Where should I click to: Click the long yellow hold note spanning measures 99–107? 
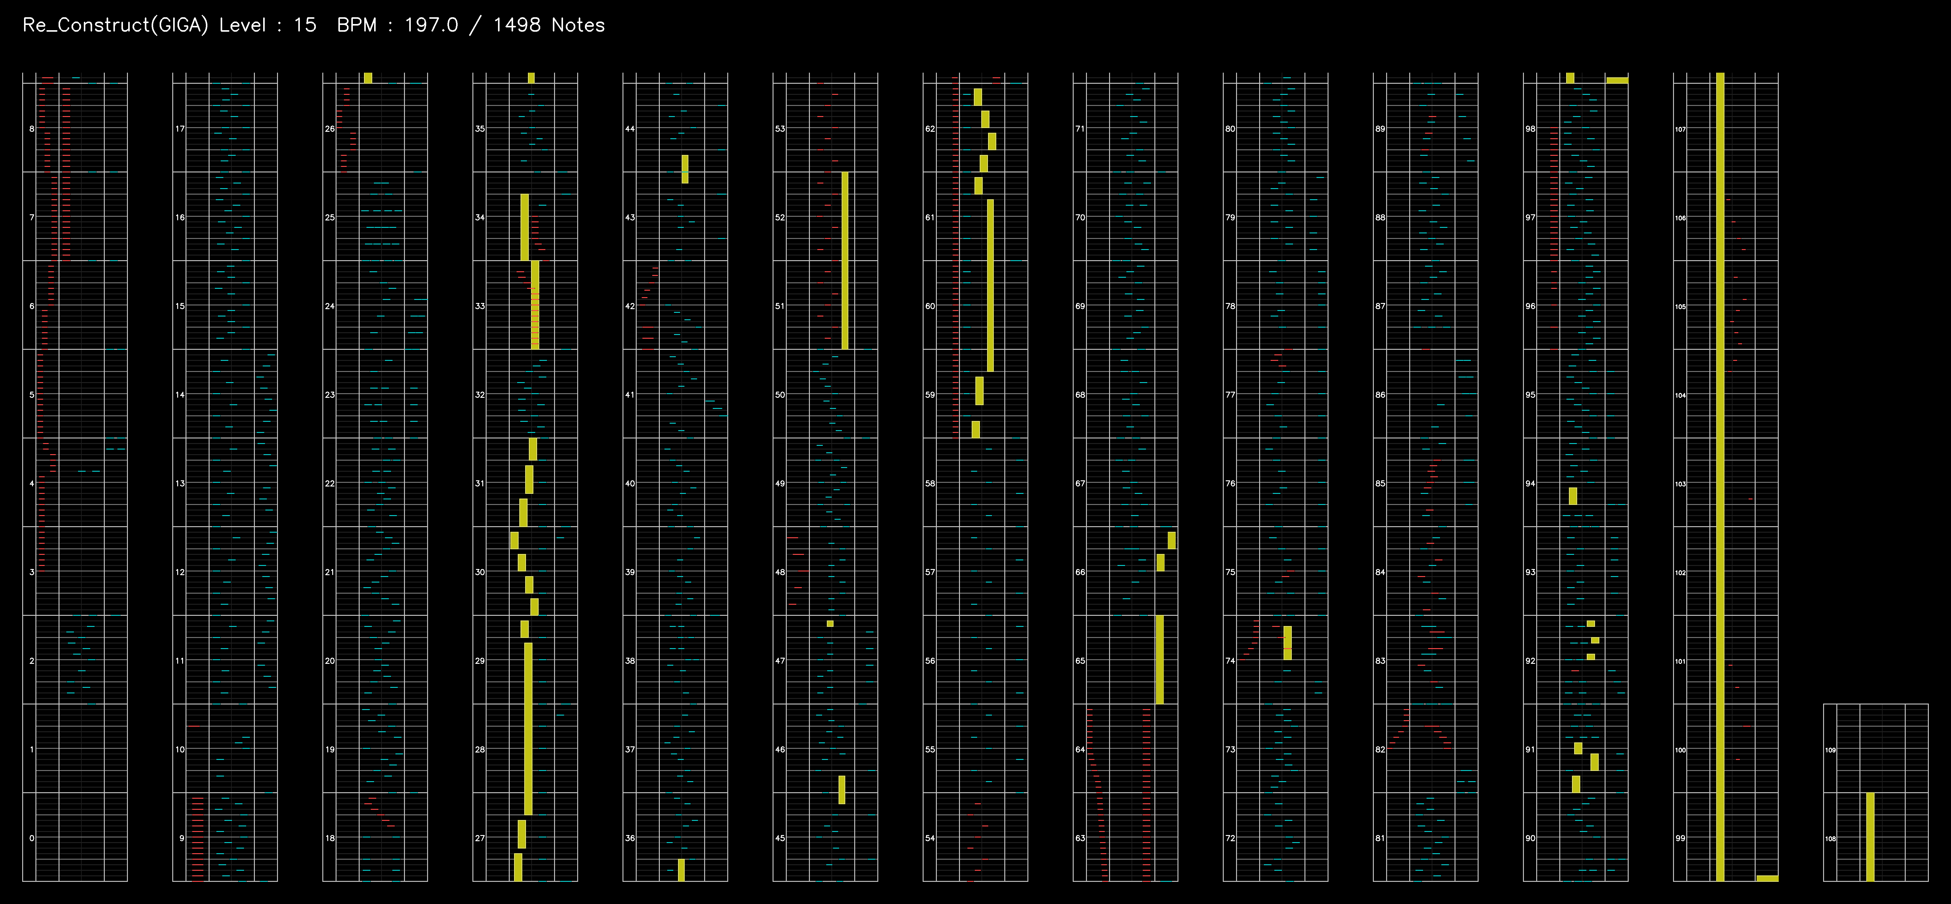(1720, 477)
